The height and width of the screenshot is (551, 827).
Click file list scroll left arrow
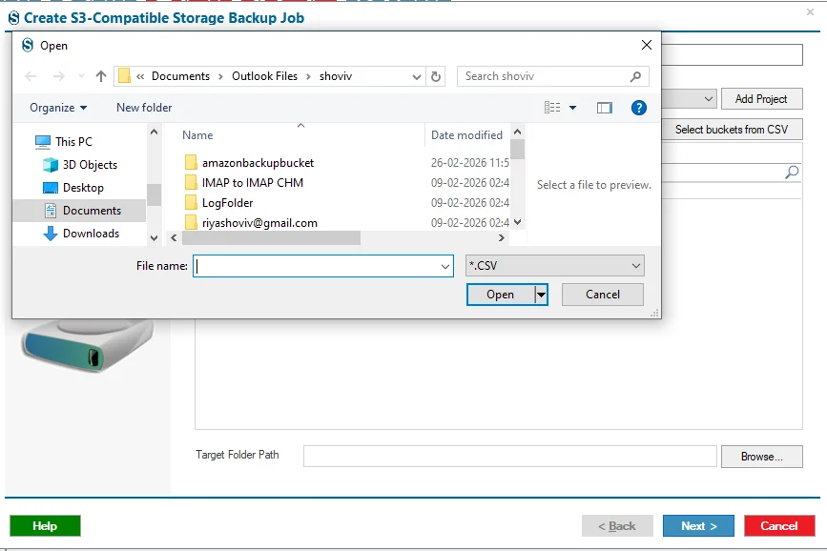click(x=174, y=238)
